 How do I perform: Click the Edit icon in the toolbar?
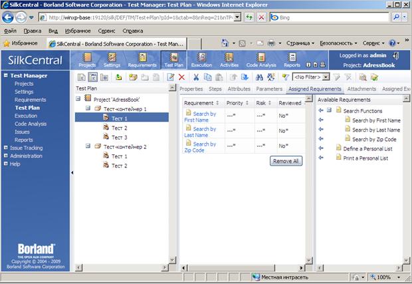[x=170, y=77]
